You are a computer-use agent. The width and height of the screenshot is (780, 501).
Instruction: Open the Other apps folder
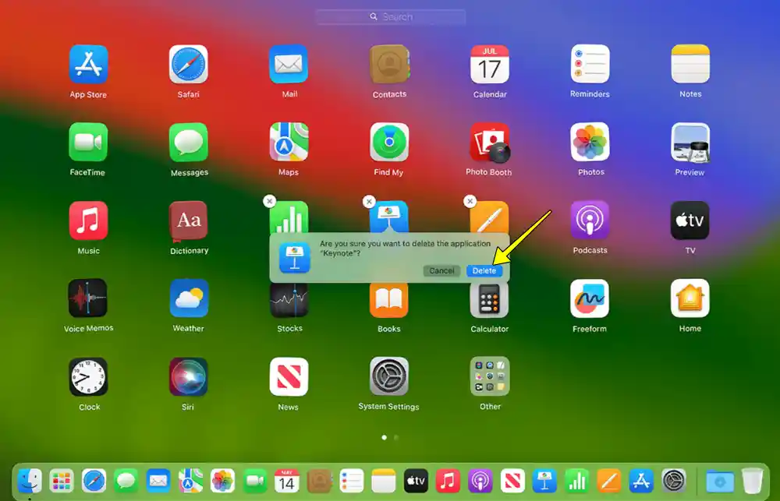tap(489, 375)
